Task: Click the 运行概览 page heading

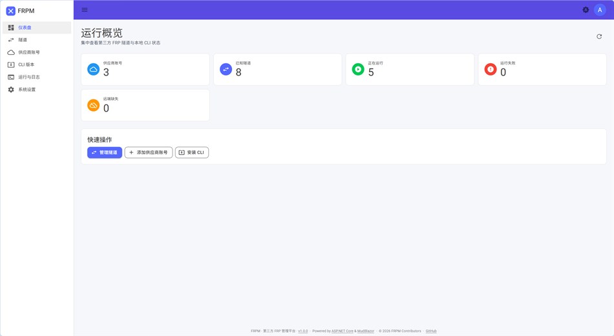Action: (x=102, y=33)
